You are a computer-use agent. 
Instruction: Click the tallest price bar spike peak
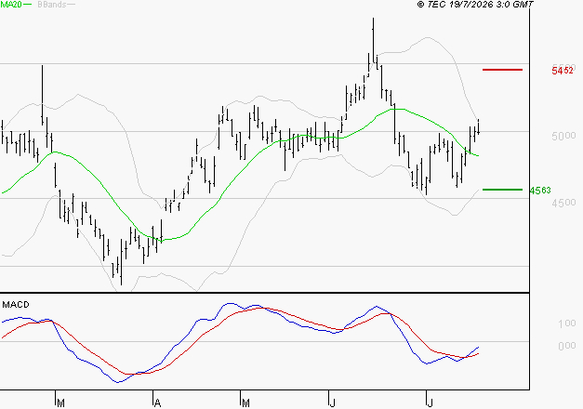[373, 19]
